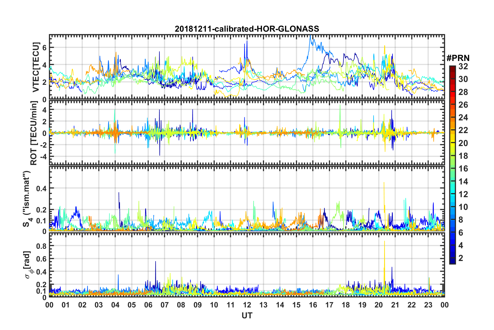This screenshot has height=330, width=494.
Task: Click x-axis hour label 11
Action: 231,305
